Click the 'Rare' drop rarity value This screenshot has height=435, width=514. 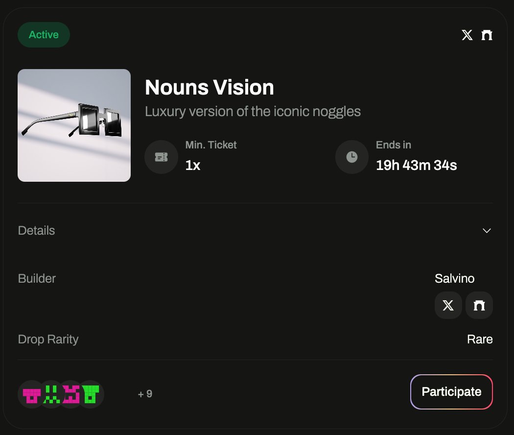coord(480,339)
